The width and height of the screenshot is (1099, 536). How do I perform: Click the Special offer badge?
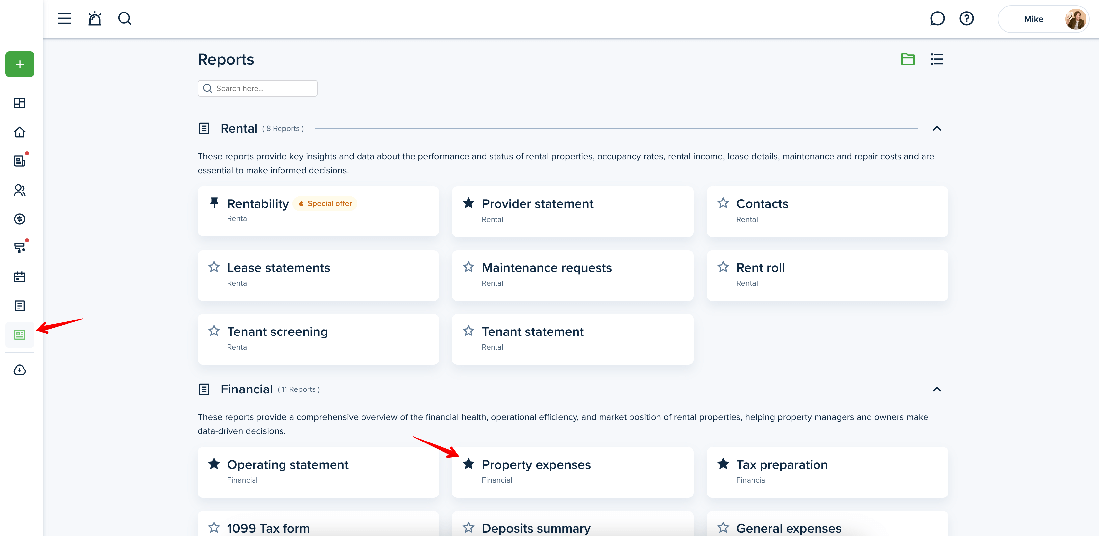point(325,203)
